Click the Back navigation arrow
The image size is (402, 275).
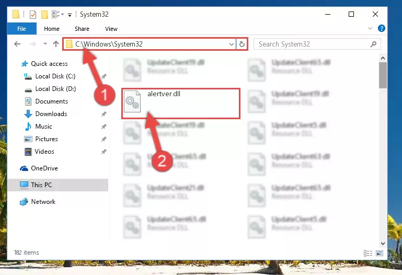pyautogui.click(x=17, y=44)
